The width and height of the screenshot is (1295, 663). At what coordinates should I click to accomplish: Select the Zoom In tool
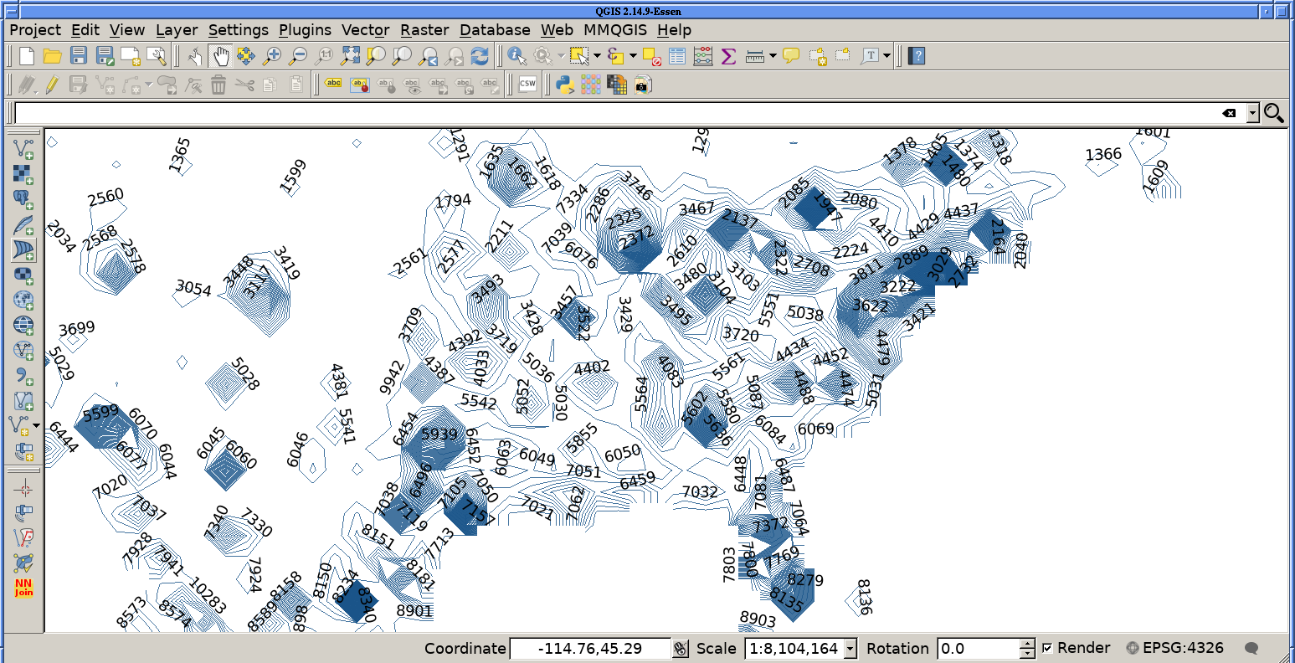point(272,56)
